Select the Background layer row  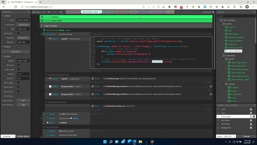(x=236, y=128)
